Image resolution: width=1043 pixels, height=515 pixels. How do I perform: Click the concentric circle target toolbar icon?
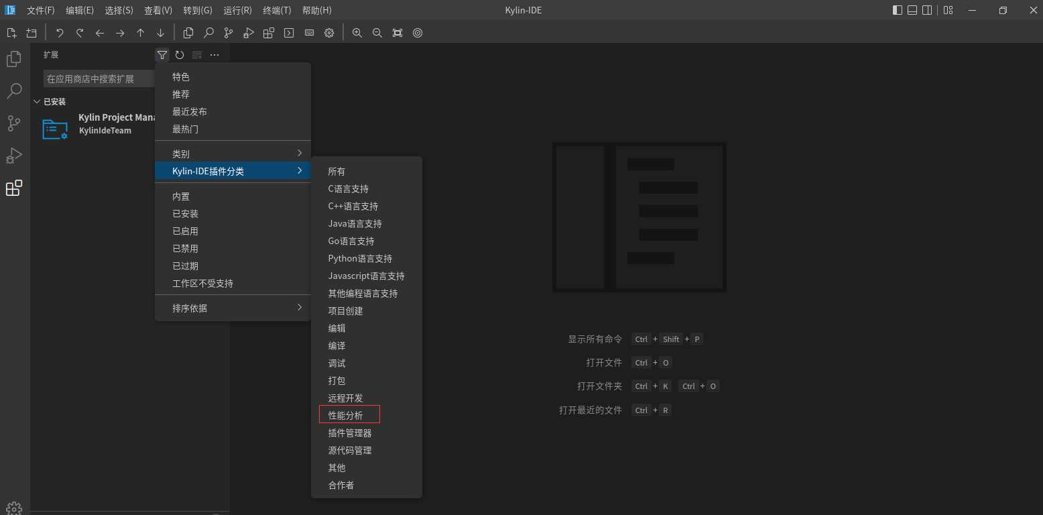(418, 33)
